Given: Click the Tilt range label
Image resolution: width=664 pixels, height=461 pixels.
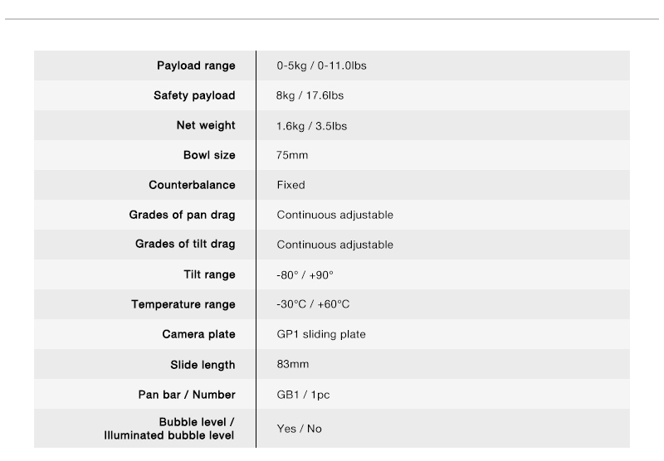Looking at the screenshot, I should 210,274.
